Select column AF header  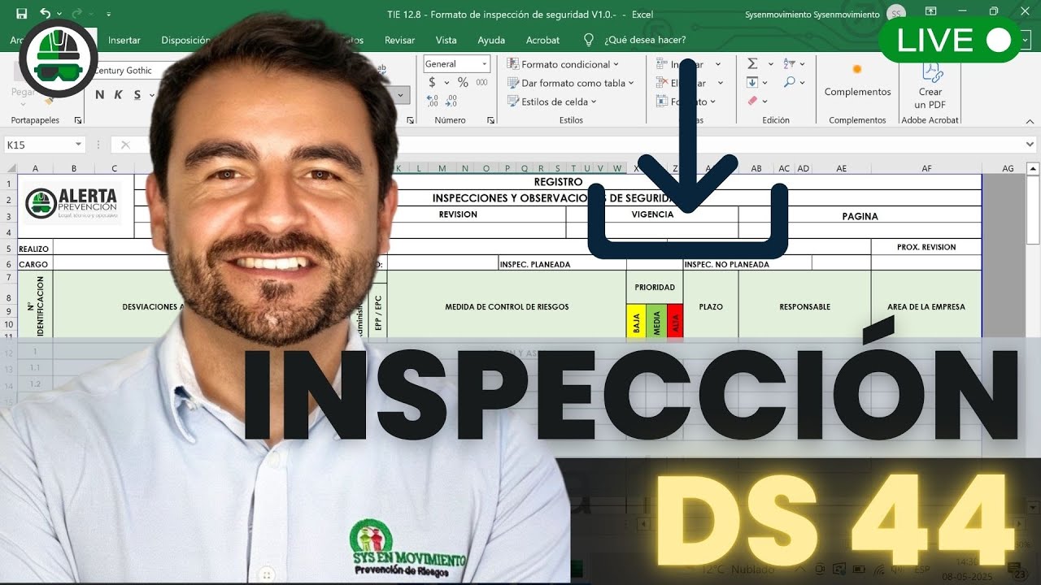926,168
